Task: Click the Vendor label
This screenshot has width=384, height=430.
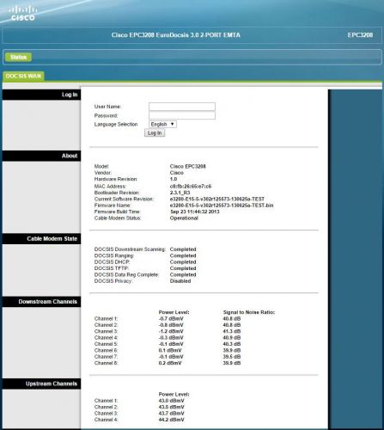Action: point(103,173)
